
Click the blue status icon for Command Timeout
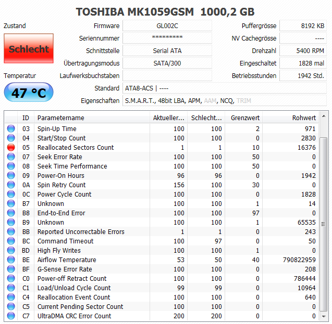pyautogui.click(x=11, y=241)
